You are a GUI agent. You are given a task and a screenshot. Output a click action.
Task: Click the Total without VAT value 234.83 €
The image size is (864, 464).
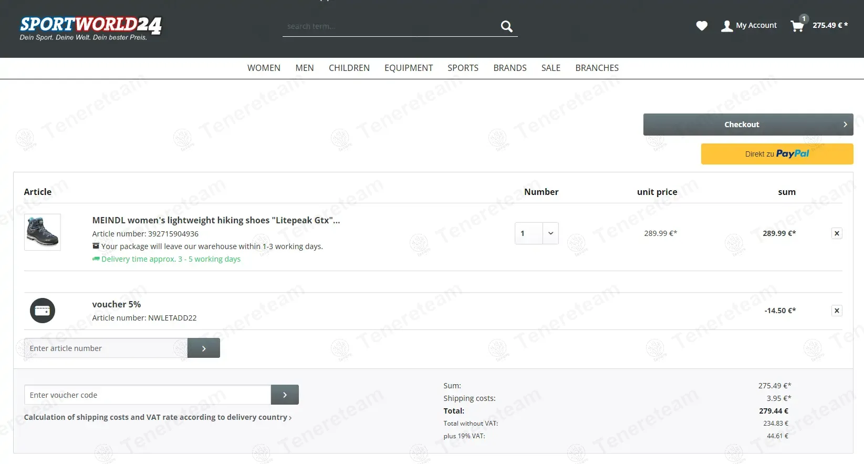776,424
